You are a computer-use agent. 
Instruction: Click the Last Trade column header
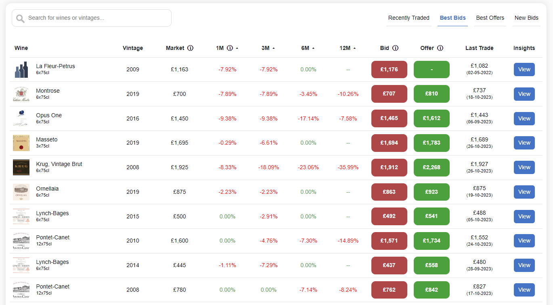[479, 48]
